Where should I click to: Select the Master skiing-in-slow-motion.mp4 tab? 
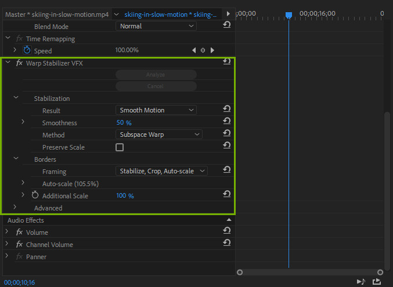tap(57, 14)
